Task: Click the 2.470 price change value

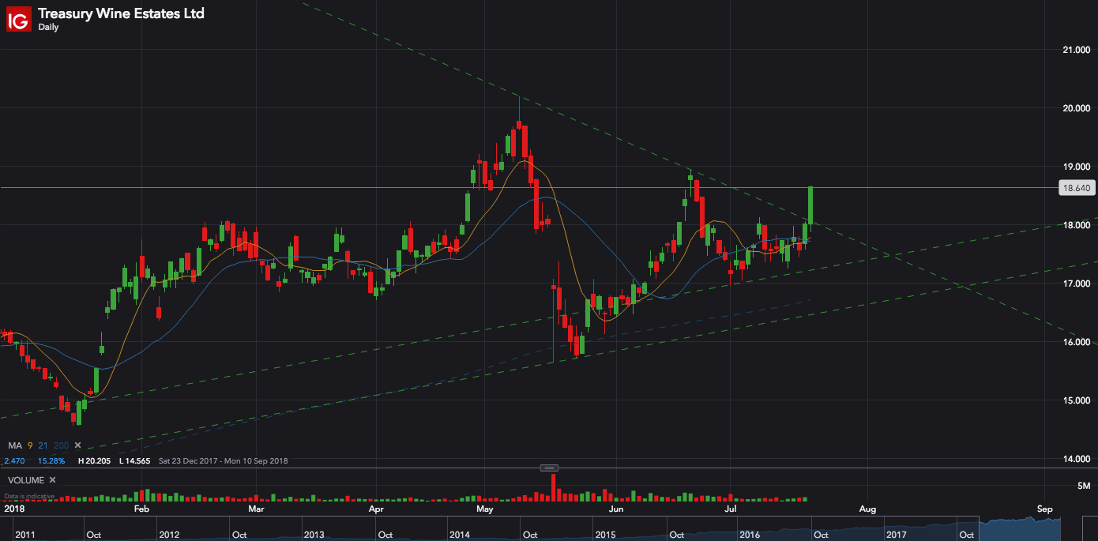Action: pos(14,460)
